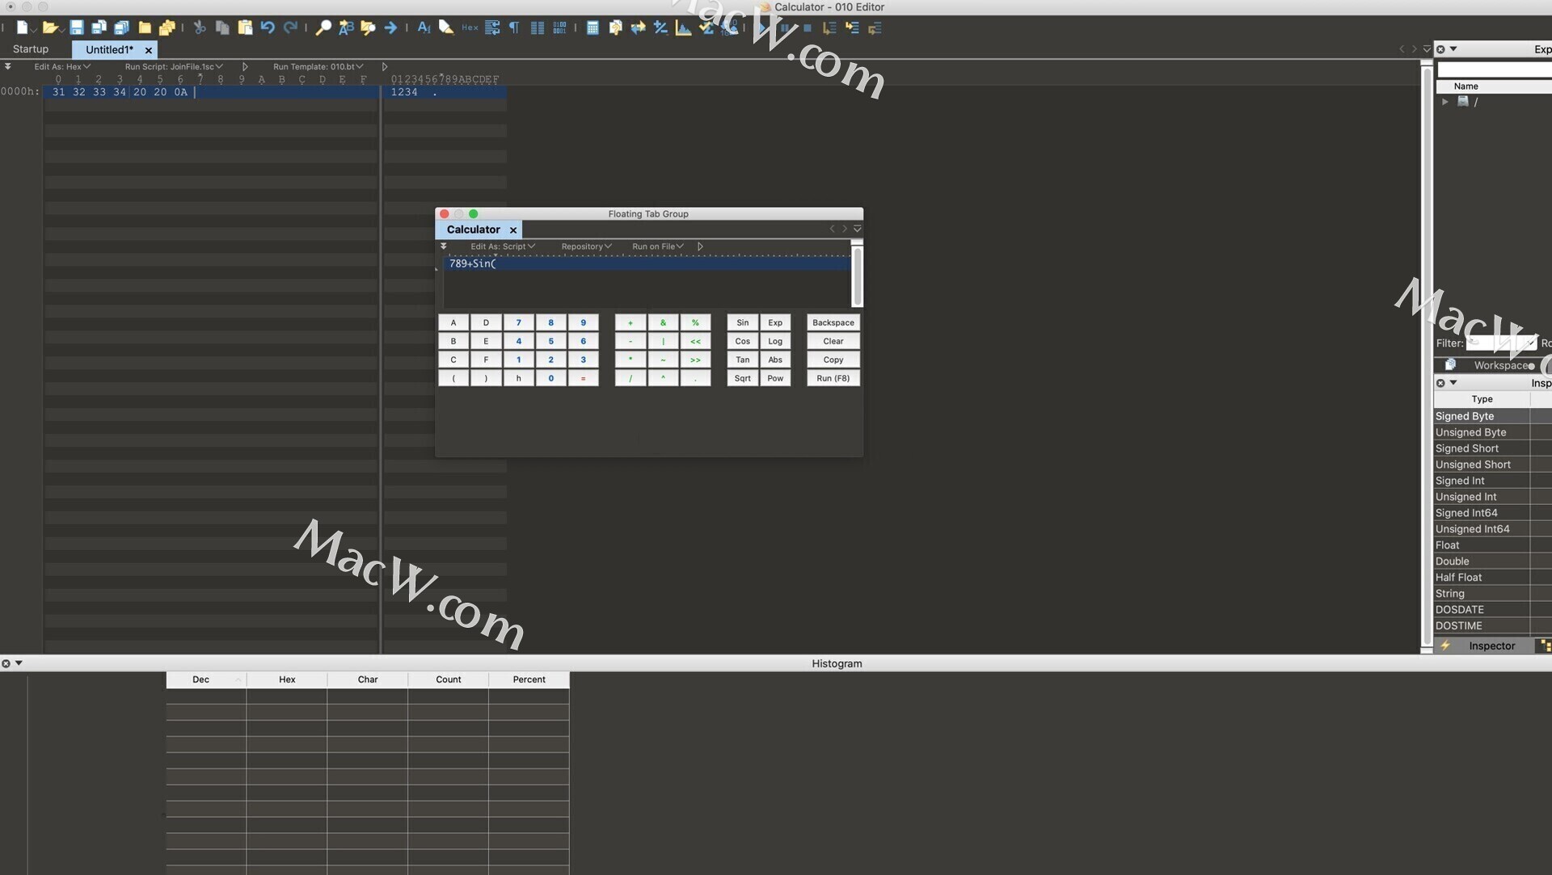Open Find with magnifier icon
Viewport: 1552px width, 875px height.
323,27
